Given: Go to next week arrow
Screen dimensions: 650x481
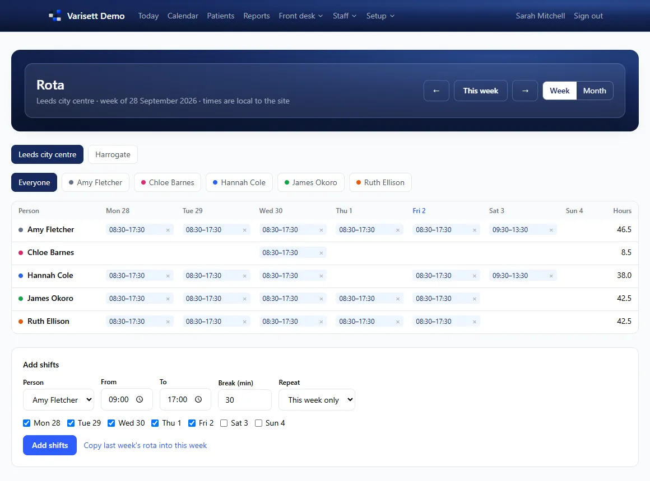Looking at the screenshot, I should coord(525,91).
